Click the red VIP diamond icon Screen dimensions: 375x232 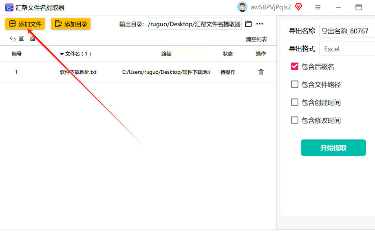click(x=298, y=7)
